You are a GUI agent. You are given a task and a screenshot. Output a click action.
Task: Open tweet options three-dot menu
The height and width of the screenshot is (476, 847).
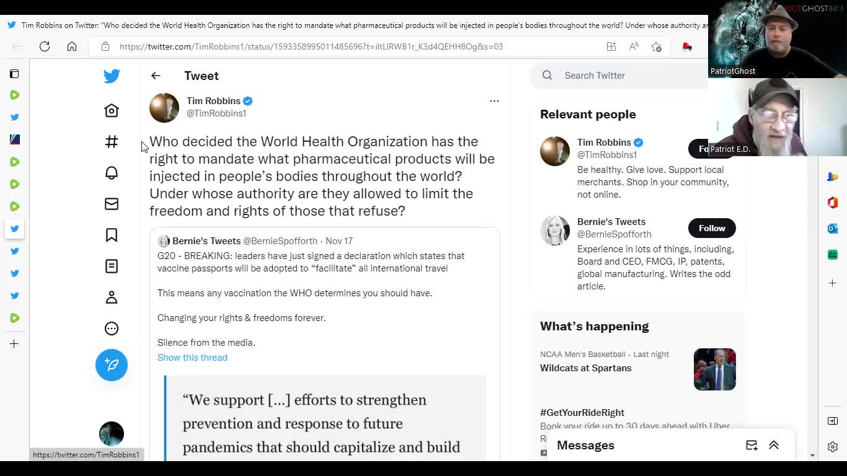point(494,100)
